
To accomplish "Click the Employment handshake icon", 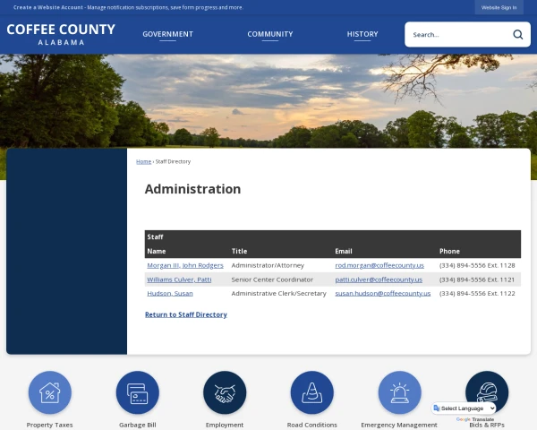I will point(224,392).
